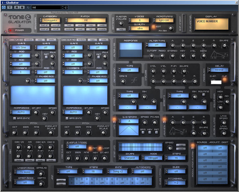Click the orange EDIT indicator button

pos(154,27)
